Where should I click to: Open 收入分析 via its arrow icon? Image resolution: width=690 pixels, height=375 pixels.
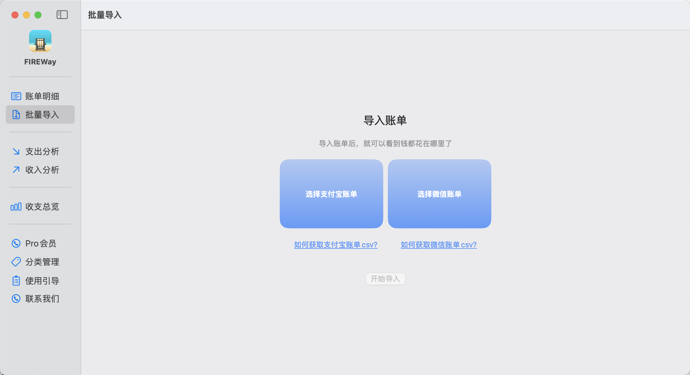tap(16, 170)
